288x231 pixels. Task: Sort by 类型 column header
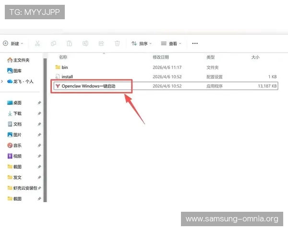point(211,57)
